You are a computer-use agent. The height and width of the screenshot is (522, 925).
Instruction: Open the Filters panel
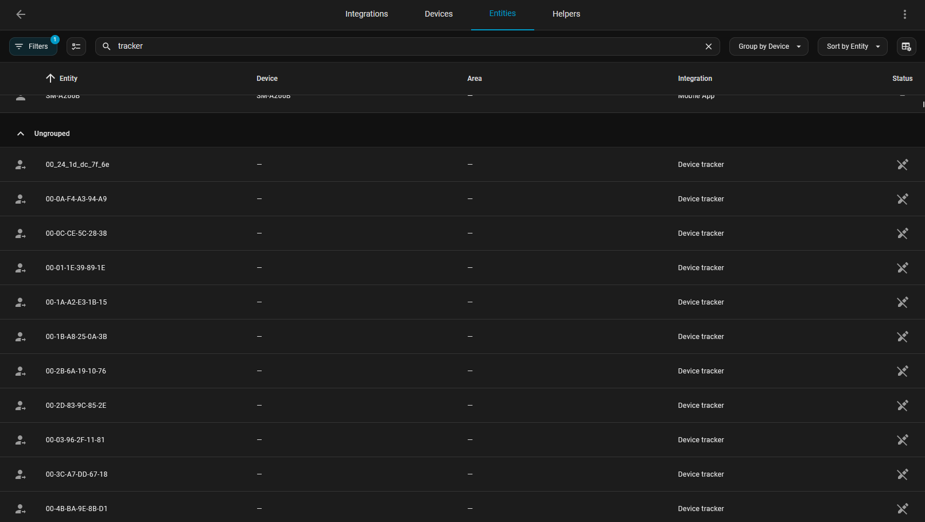click(x=33, y=46)
